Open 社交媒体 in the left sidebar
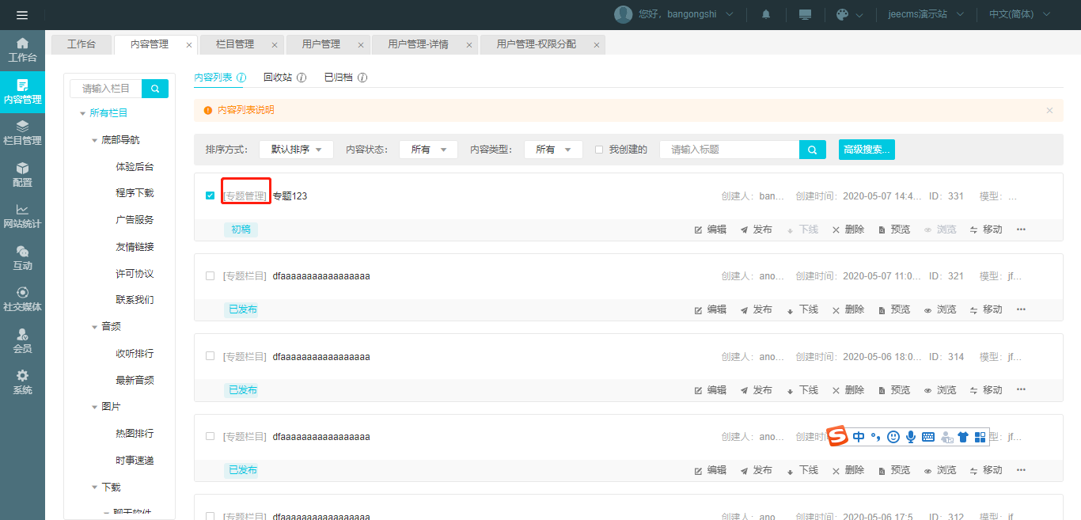Image resolution: width=1081 pixels, height=520 pixels. pos(22,299)
